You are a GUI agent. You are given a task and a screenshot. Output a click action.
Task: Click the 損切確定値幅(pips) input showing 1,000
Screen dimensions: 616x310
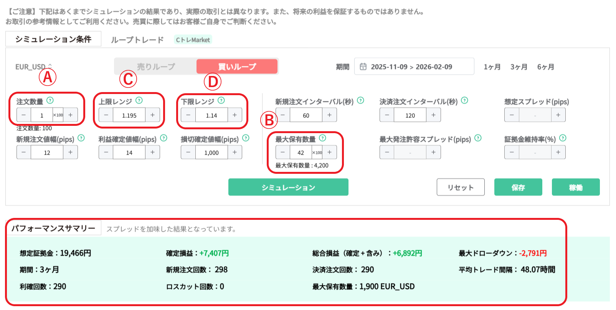(x=211, y=153)
